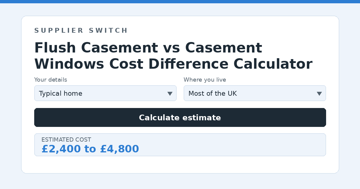The width and height of the screenshot is (360, 189).
Task: Select the £4,800 upper estimate figure
Action: click(x=119, y=149)
